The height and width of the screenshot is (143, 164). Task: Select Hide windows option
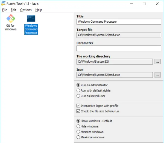[87, 126]
